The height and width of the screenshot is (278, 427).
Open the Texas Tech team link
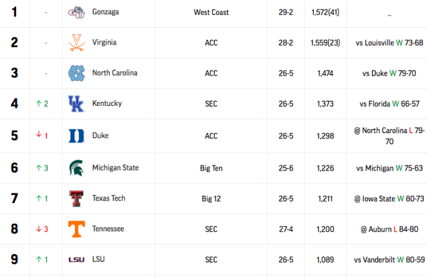pos(109,198)
